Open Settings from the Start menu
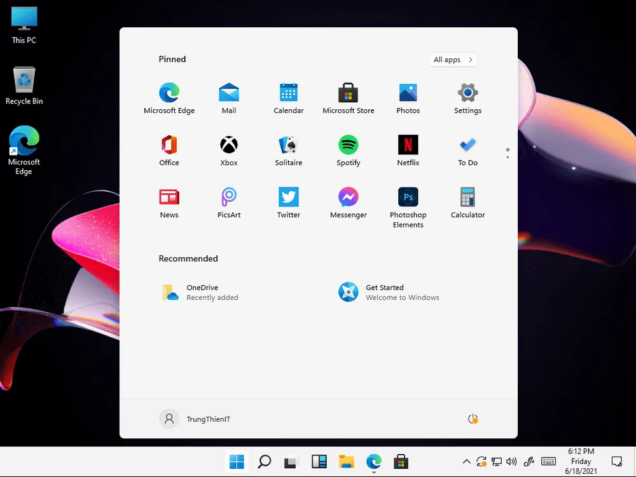Screen dimensions: 636x477 467,94
